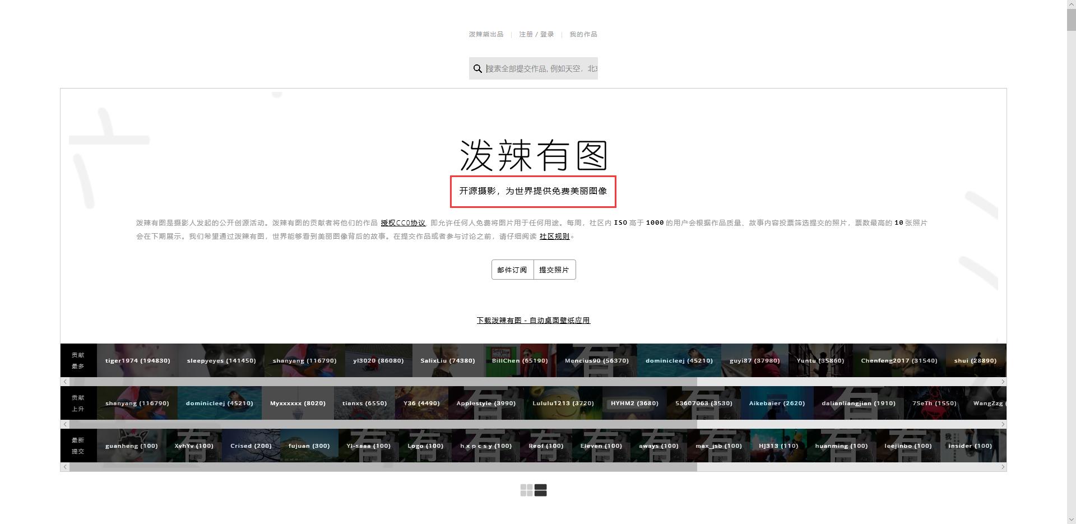Click inside the search input field

(x=538, y=68)
